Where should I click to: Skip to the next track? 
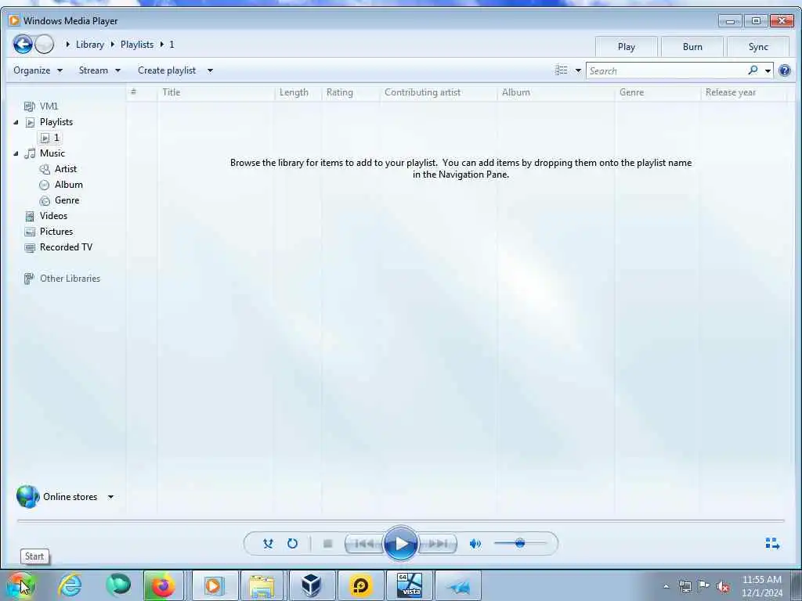pos(437,543)
